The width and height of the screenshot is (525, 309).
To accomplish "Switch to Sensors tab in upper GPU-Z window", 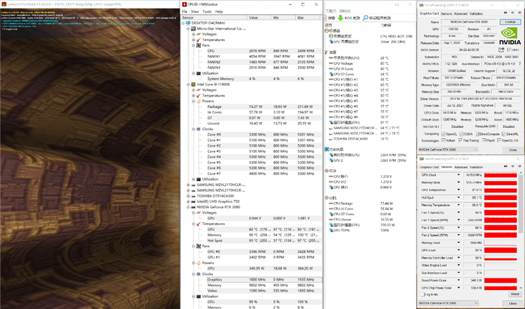I will tap(446, 14).
